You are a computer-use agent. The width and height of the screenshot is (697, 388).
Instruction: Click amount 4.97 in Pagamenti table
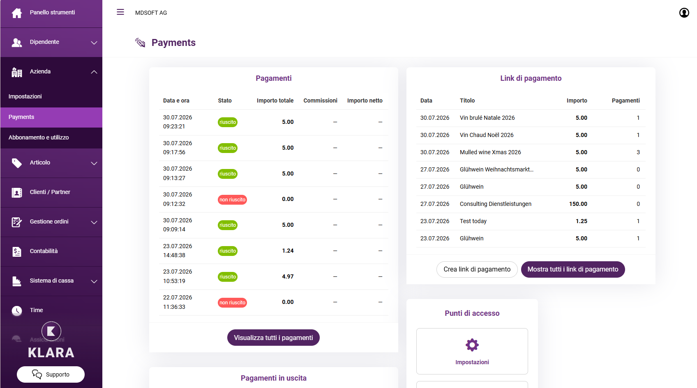[288, 276]
